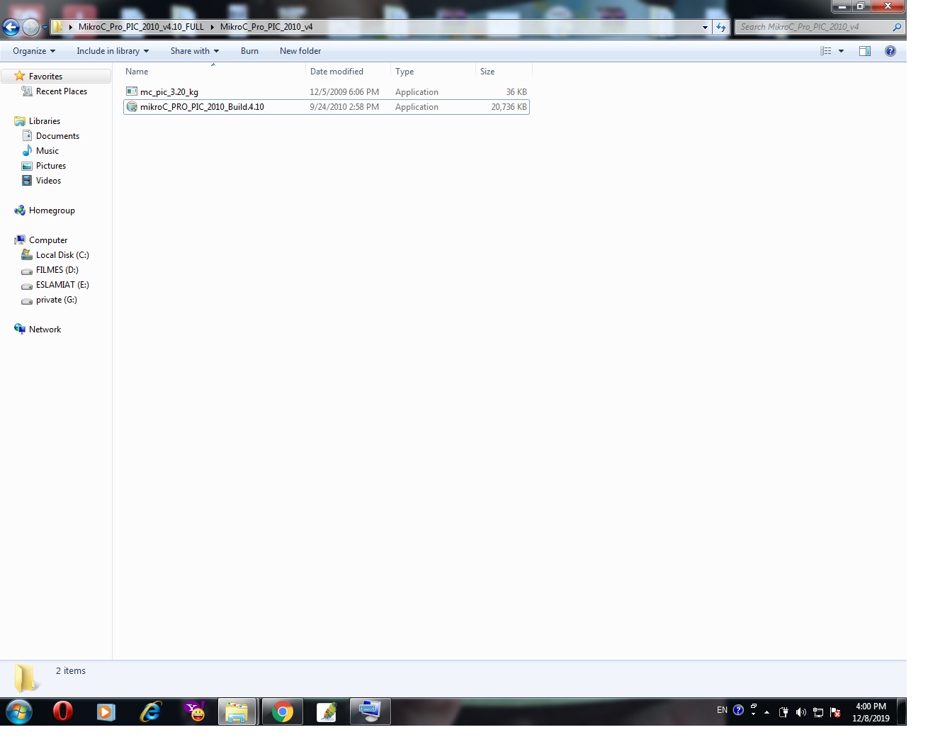Open Local Disk (C:)
This screenshot has width=928, height=754.
click(x=62, y=255)
